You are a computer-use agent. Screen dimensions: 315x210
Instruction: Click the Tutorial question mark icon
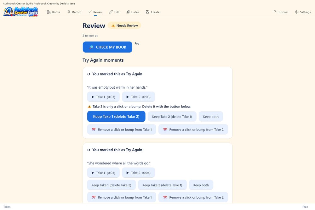point(275,12)
